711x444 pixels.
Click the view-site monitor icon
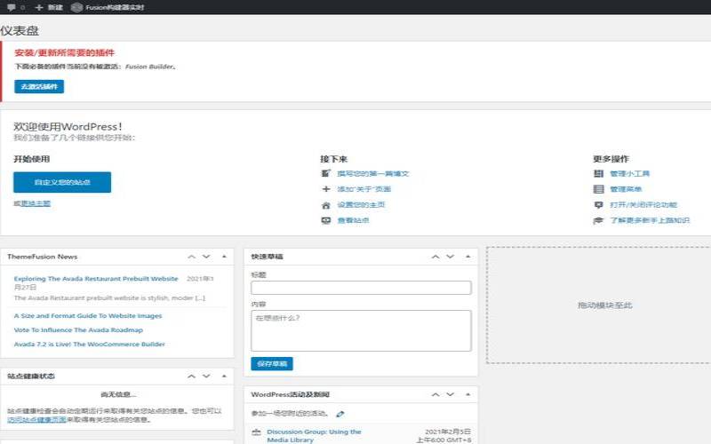click(325, 220)
